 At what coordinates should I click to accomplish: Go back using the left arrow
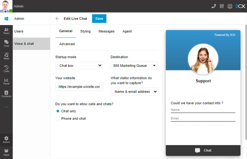(x=57, y=19)
